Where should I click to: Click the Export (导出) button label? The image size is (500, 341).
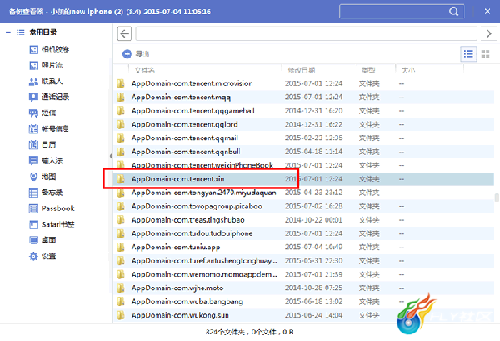[142, 54]
